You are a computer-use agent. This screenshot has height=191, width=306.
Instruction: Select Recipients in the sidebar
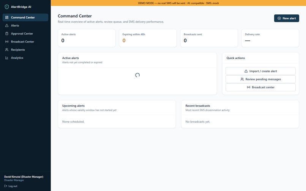tap(25, 50)
